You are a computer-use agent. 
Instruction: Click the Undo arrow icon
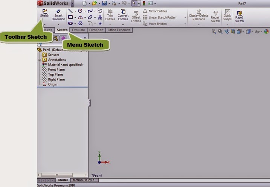(124, 3)
